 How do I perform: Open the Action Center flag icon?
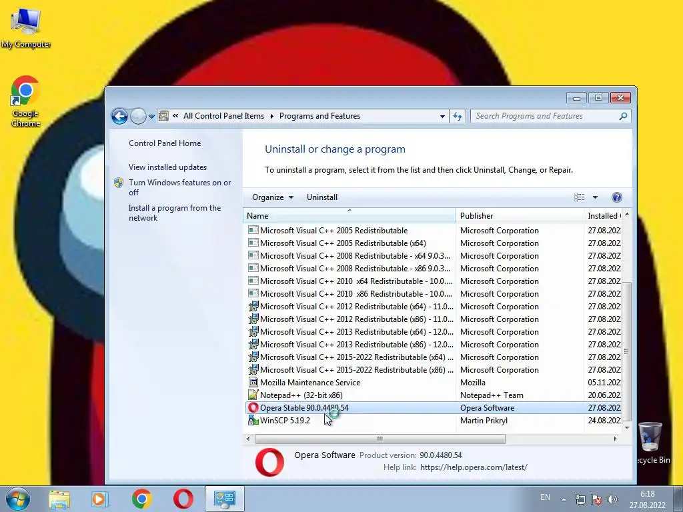point(596,499)
